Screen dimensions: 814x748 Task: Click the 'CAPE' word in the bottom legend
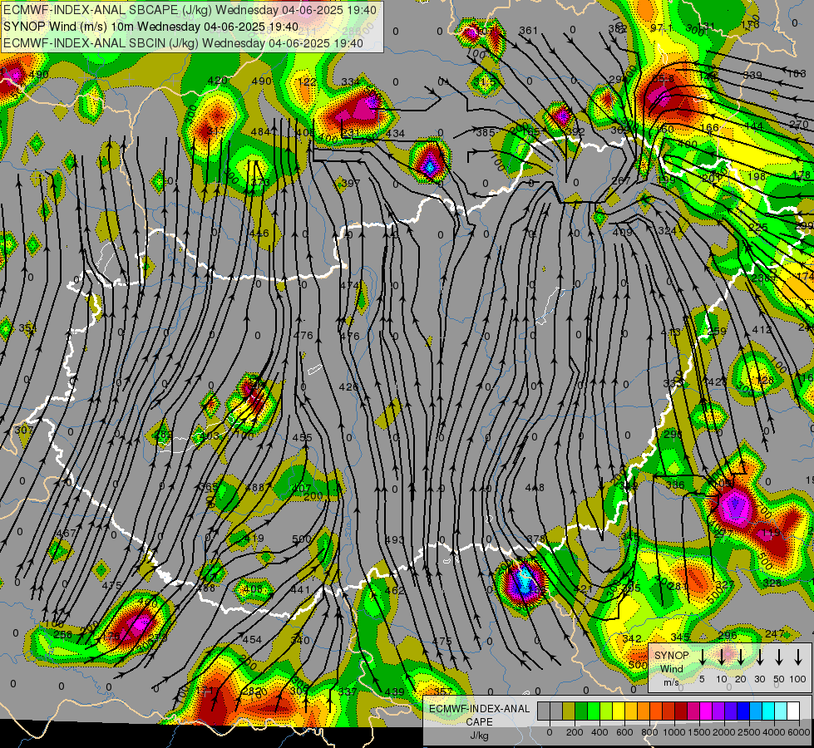tap(479, 722)
